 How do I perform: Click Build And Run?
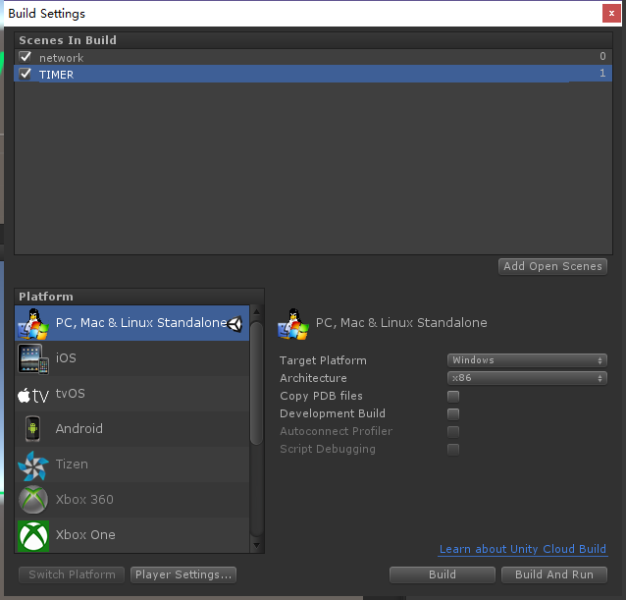(554, 574)
